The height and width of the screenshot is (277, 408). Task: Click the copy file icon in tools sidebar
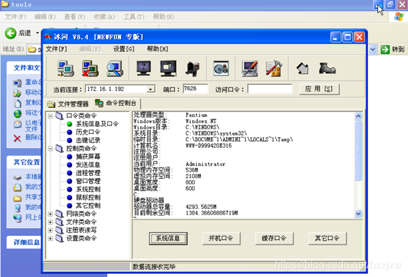click(18, 103)
